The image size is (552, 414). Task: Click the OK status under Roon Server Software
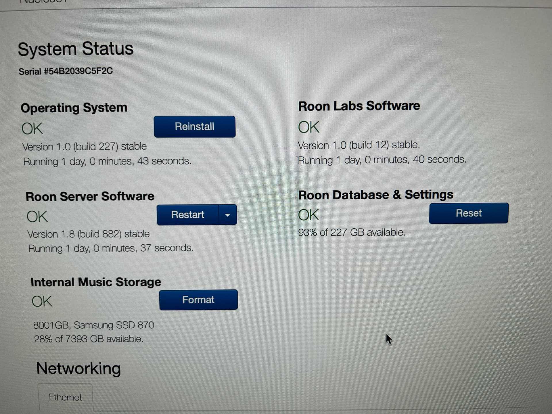pos(37,216)
